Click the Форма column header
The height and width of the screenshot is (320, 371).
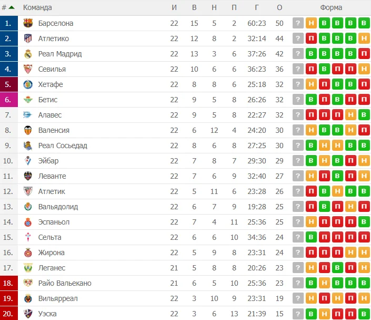(x=331, y=7)
